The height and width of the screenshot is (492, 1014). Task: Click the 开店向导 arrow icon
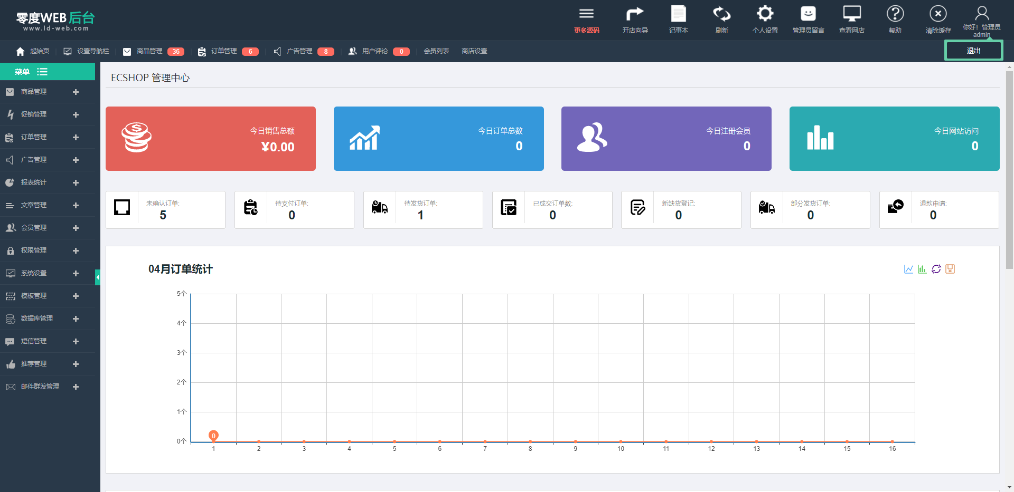(x=635, y=14)
